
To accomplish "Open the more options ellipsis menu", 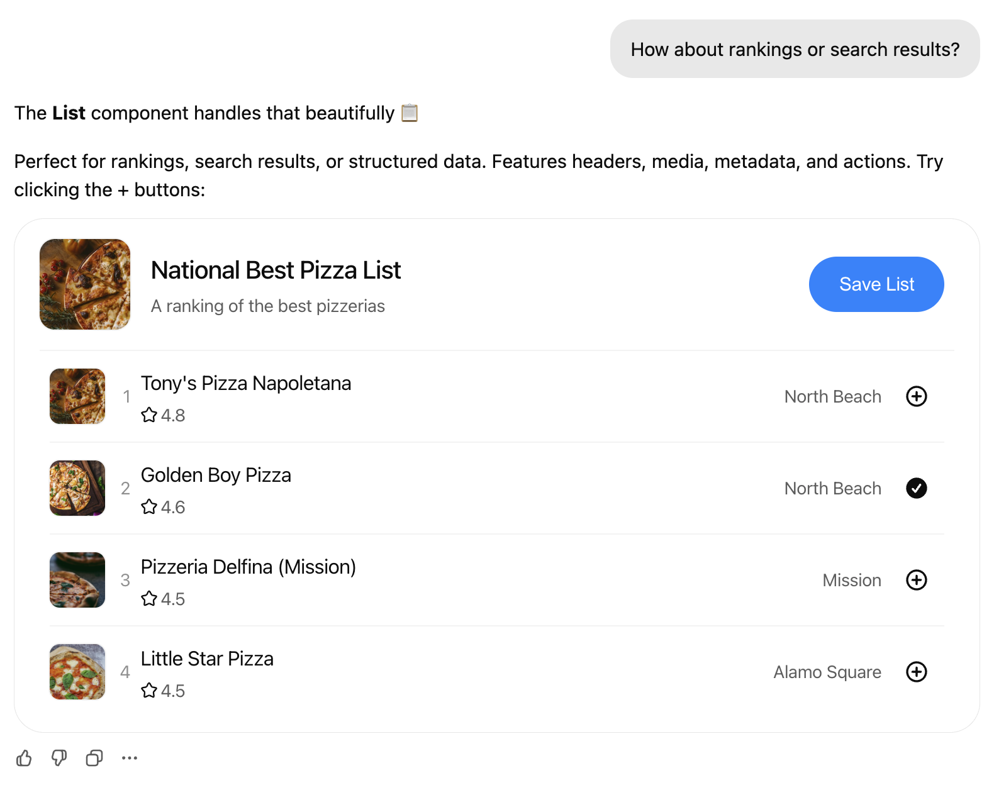I will coord(130,758).
